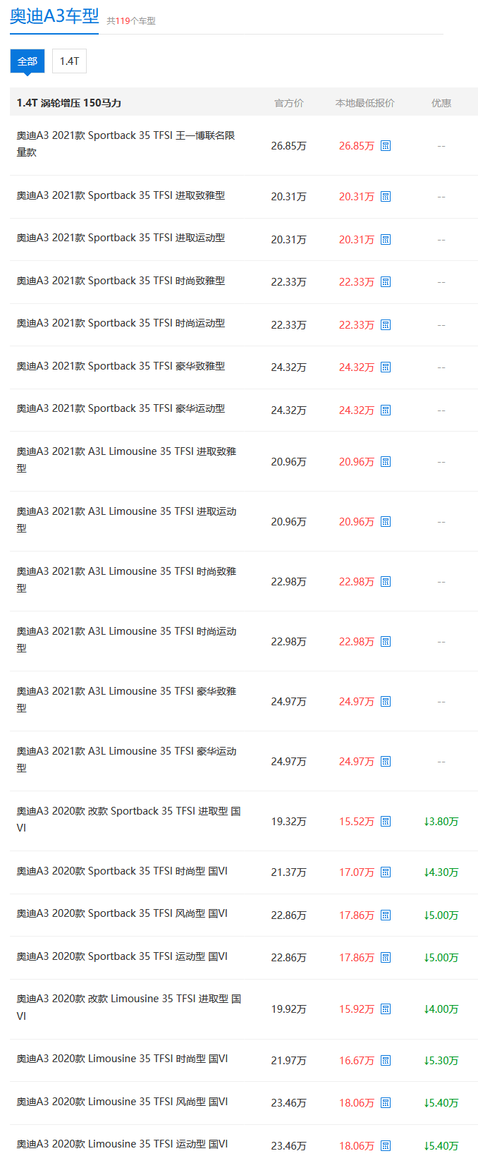Click calculator icon for Sportback 时尚运动型

(386, 325)
